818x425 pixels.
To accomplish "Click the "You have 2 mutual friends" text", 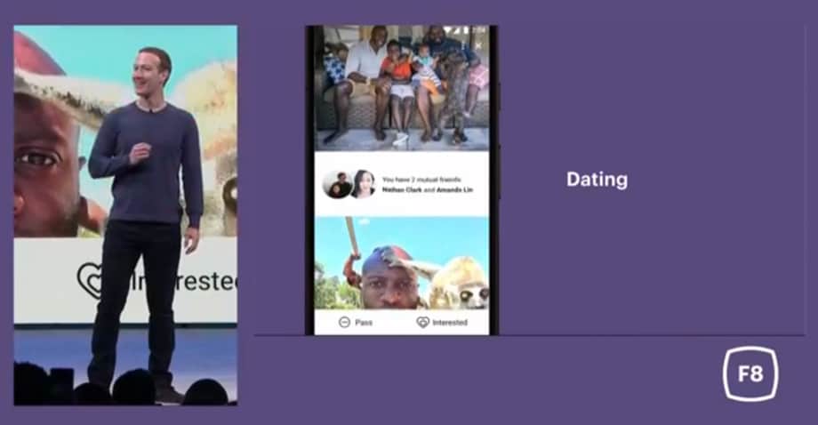I will (x=424, y=180).
